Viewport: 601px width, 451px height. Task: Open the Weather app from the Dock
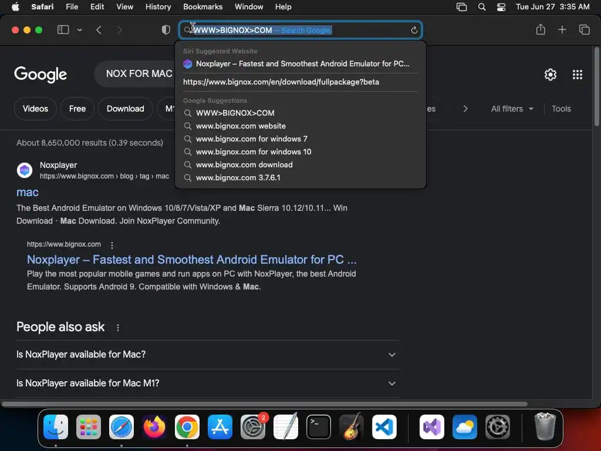(465, 427)
